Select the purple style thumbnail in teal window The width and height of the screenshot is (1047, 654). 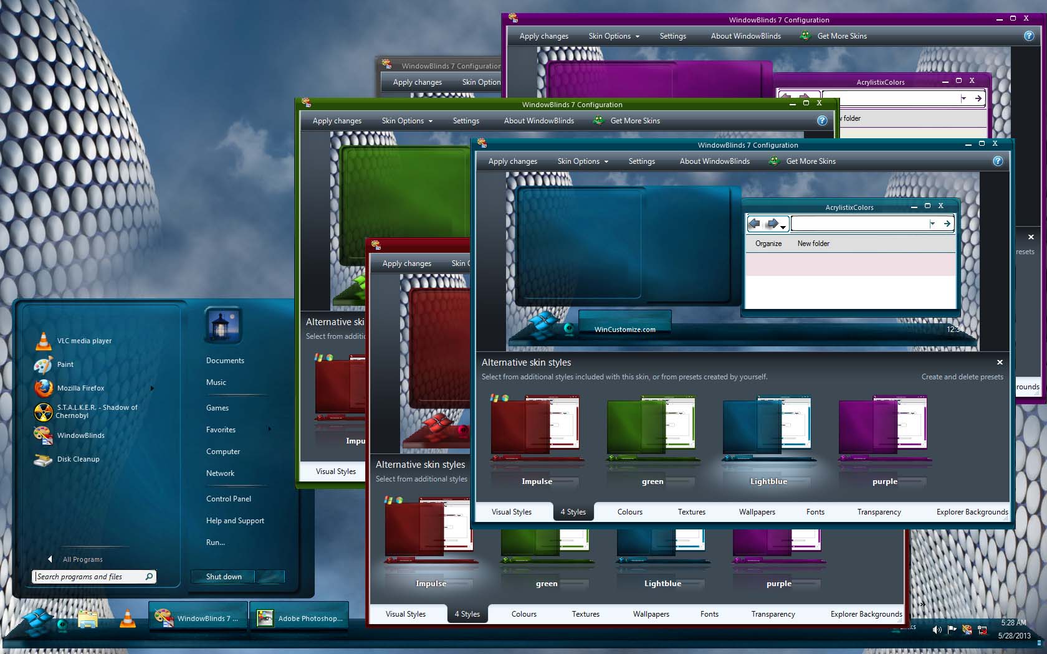[x=885, y=440]
